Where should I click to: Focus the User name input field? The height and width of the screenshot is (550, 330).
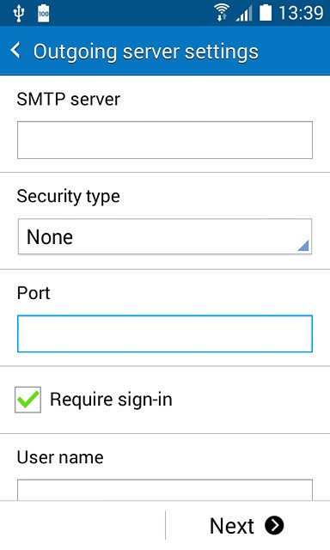click(x=165, y=490)
